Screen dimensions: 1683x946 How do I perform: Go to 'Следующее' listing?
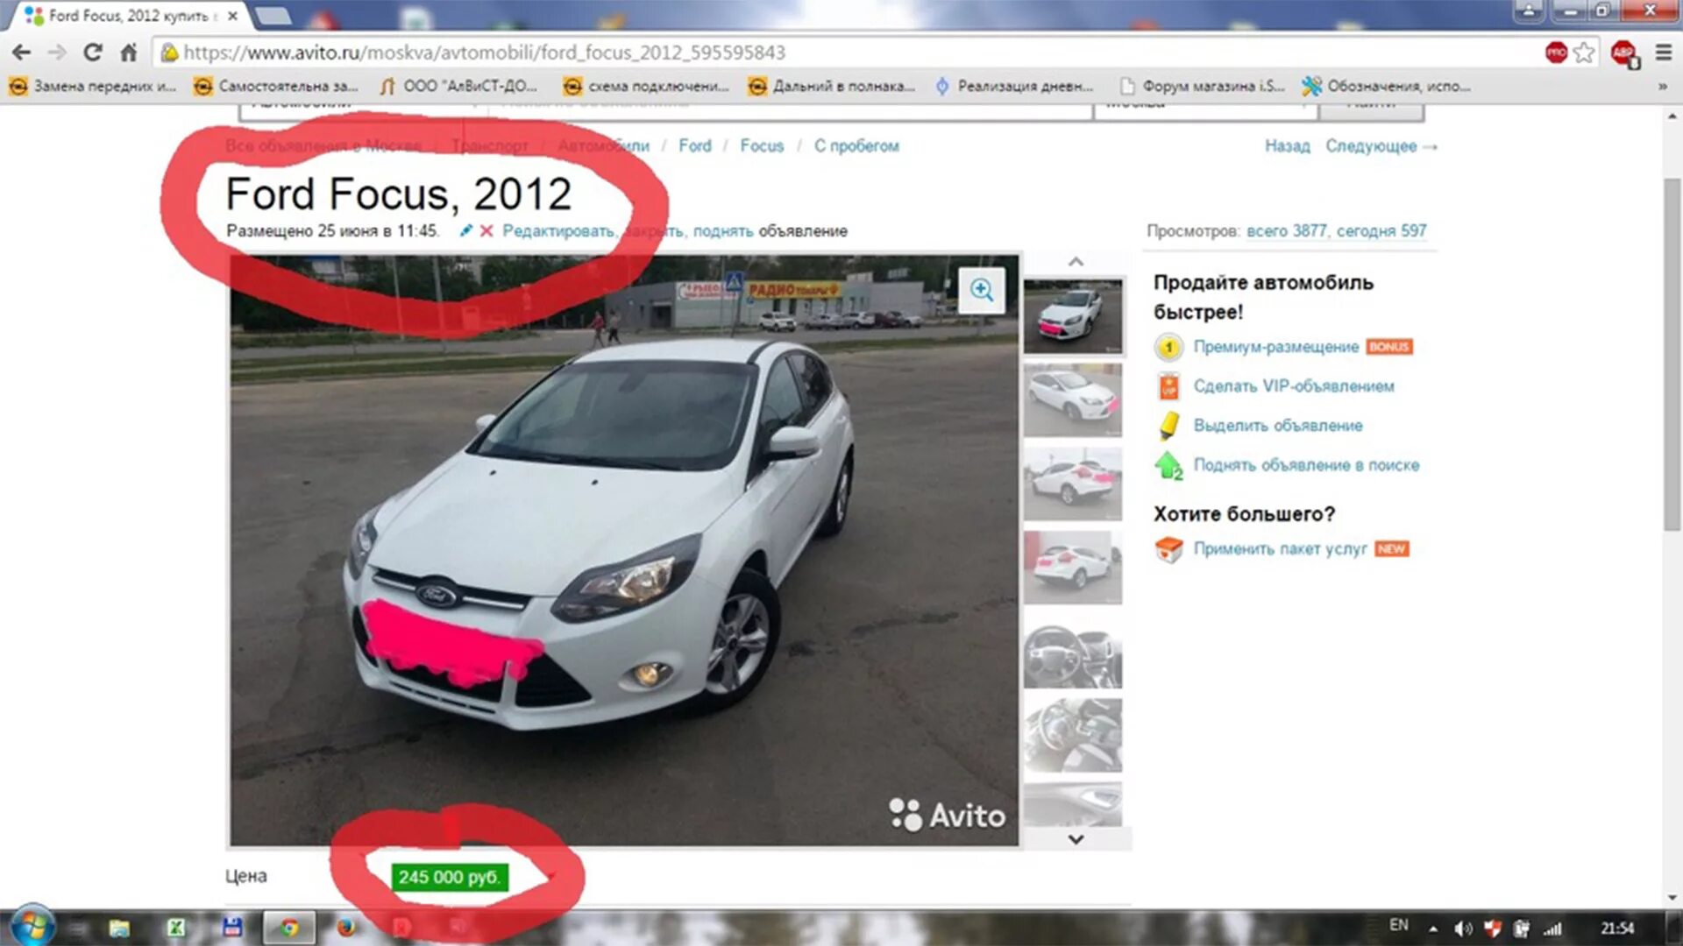1381,146
